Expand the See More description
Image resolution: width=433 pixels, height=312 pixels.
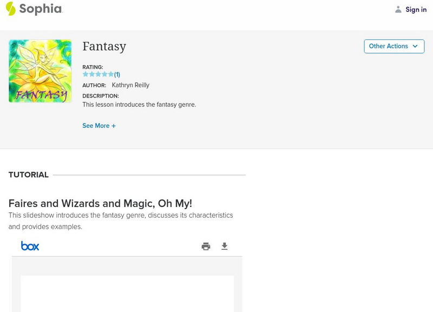point(99,126)
